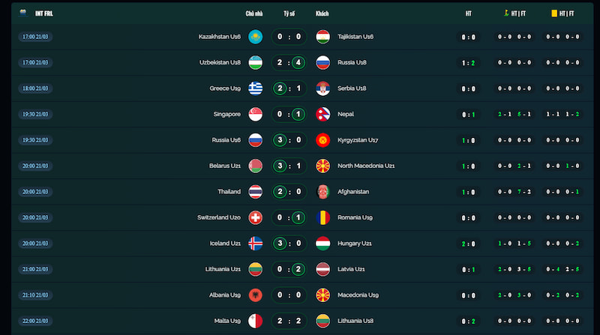This screenshot has height=335, width=600.
Task: Click the Belarus U21 3:1 score
Action: [x=289, y=166]
